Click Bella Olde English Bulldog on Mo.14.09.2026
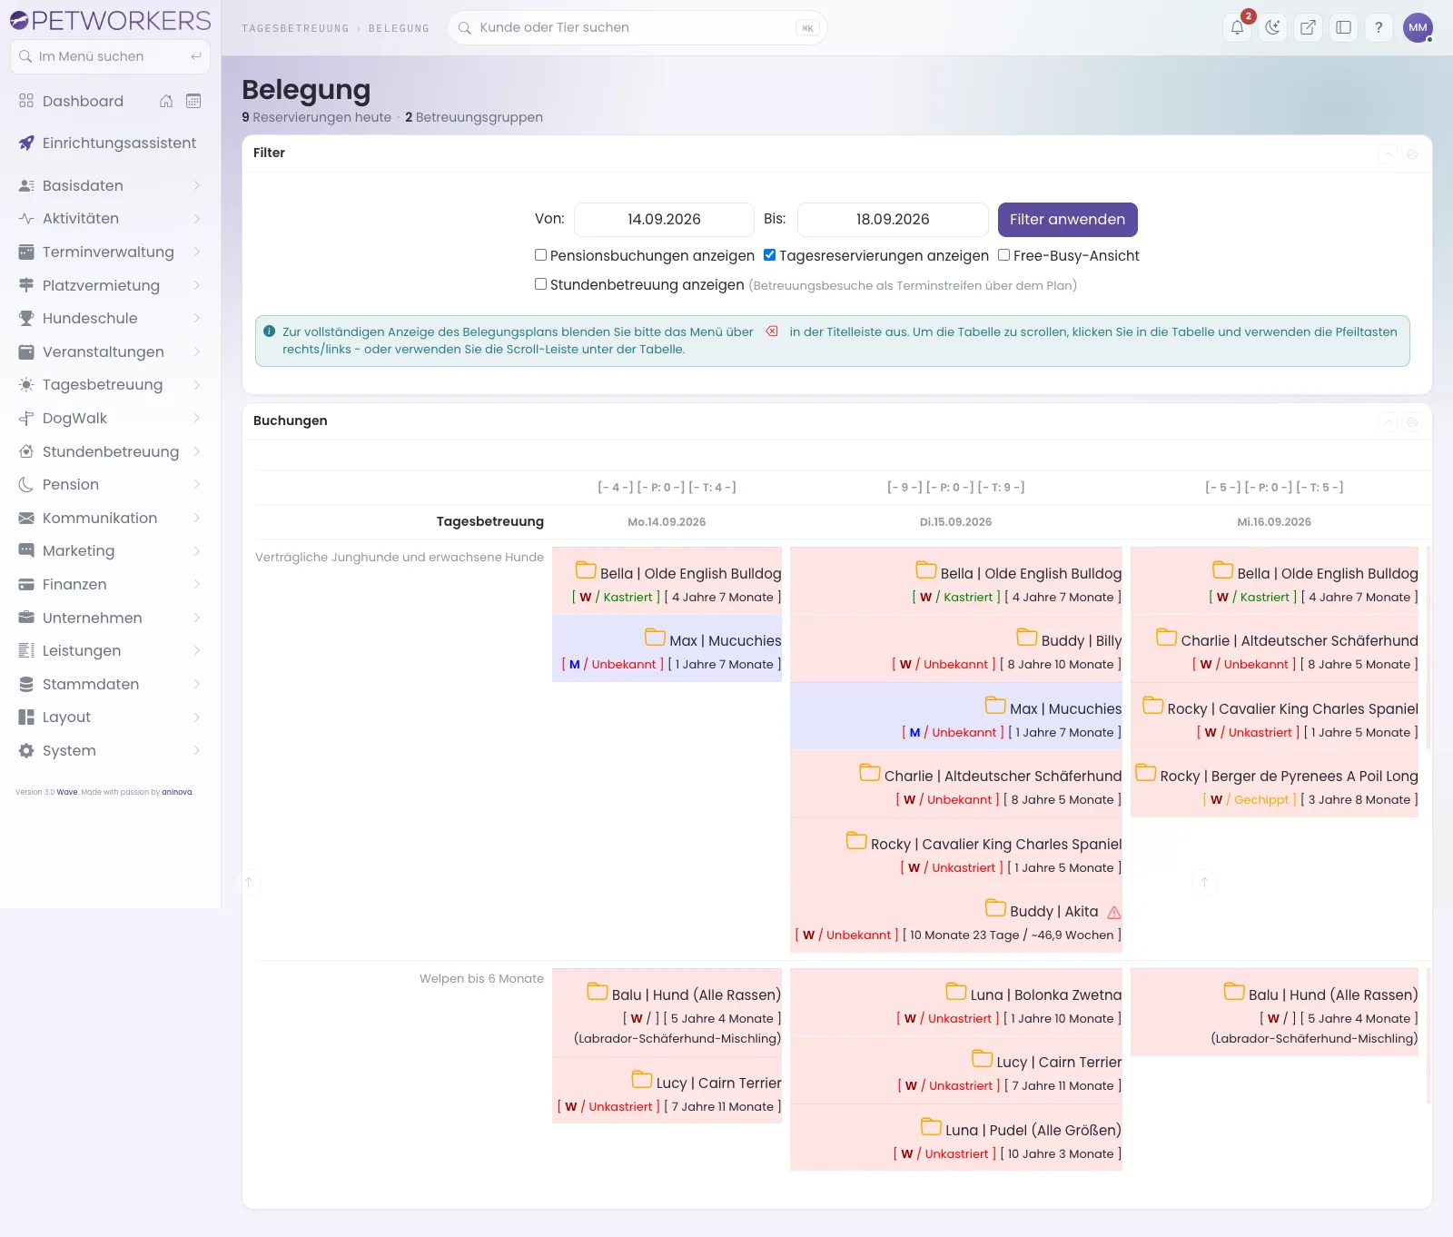1453x1237 pixels. coord(690,573)
